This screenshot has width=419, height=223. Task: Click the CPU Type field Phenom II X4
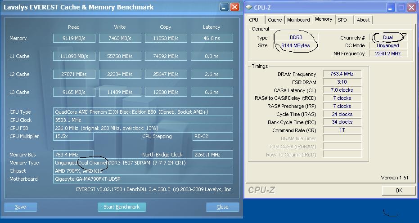pos(143,112)
